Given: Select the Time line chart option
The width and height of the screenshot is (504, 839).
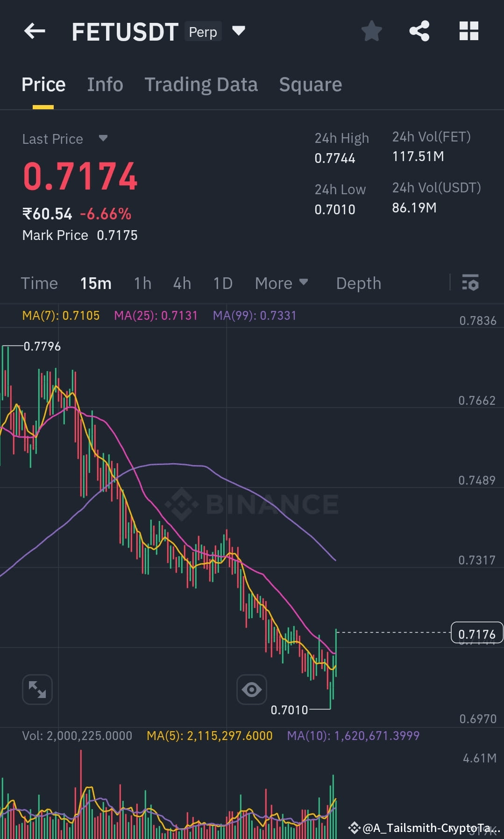Looking at the screenshot, I should tap(39, 283).
